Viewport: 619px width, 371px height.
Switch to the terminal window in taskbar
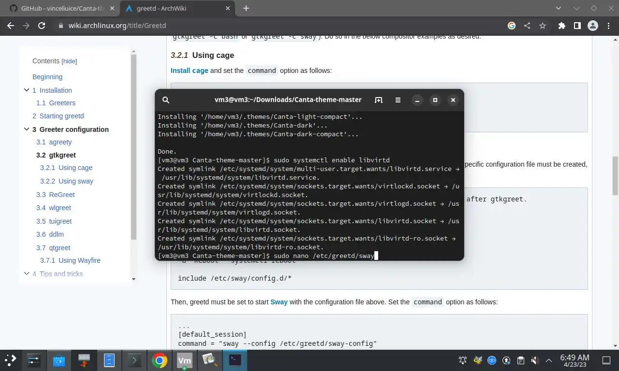point(235,360)
